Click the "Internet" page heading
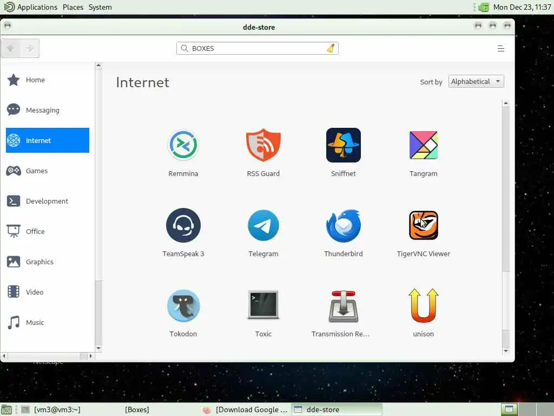554x416 pixels. coord(143,82)
